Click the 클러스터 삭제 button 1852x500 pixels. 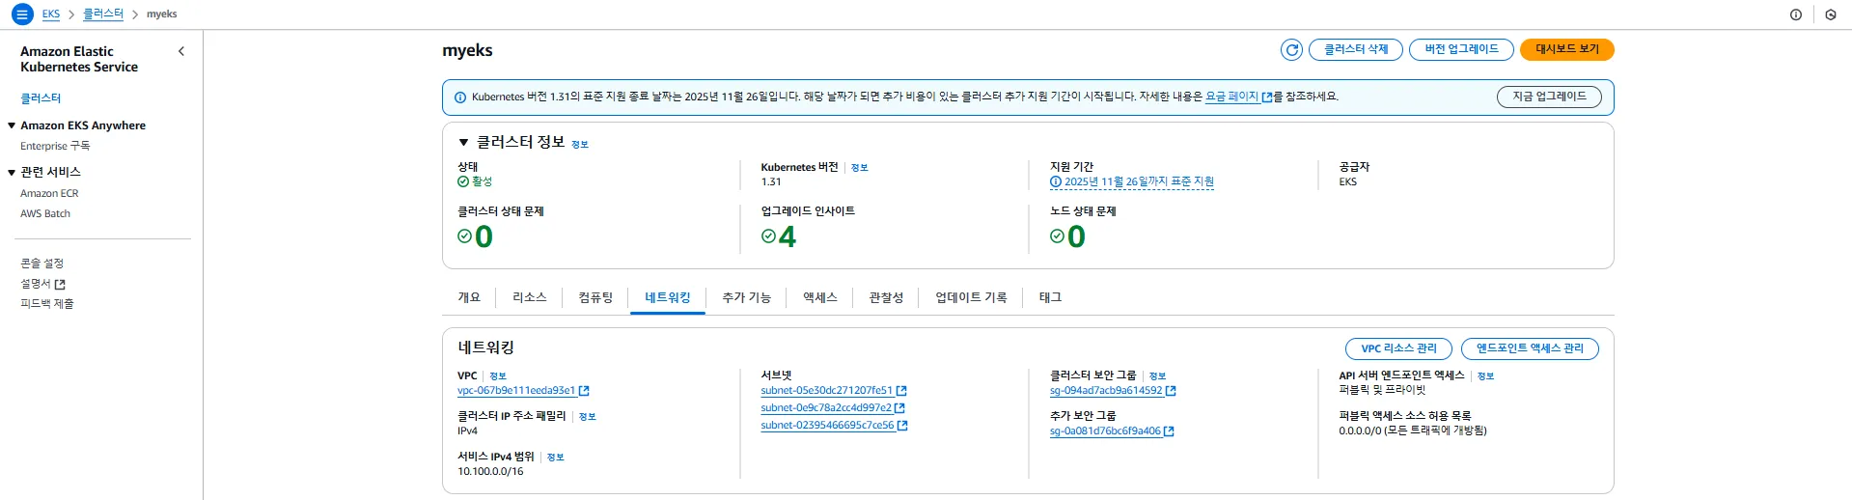[1356, 49]
